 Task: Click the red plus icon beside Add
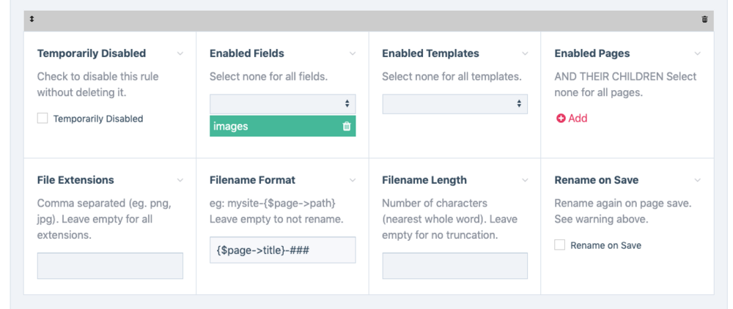561,119
